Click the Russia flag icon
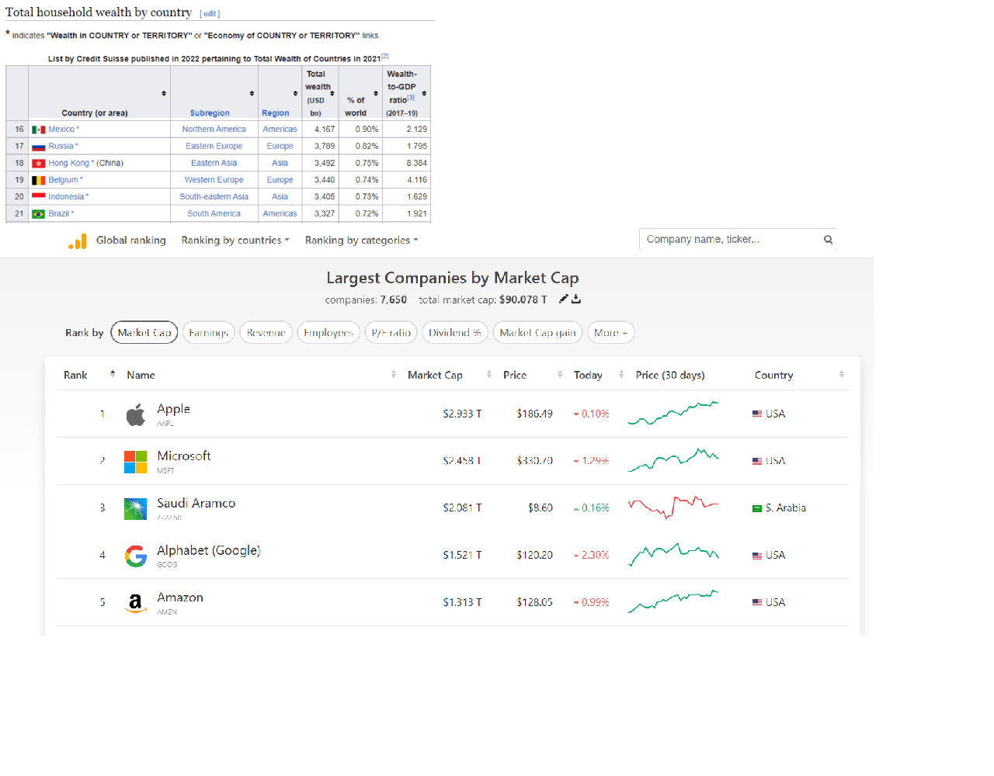This screenshot has height=776, width=994. pos(38,147)
